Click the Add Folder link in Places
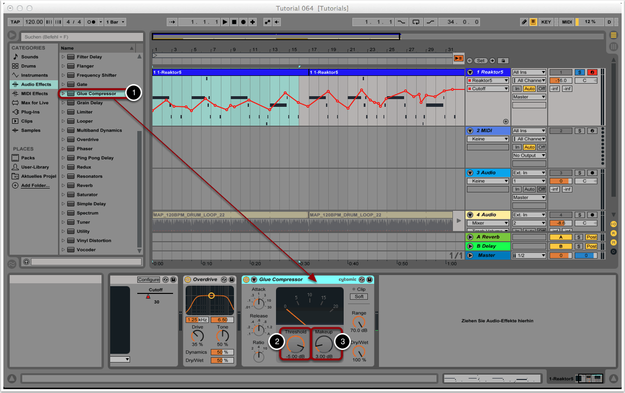Image resolution: width=625 pixels, height=393 pixels. 35,186
